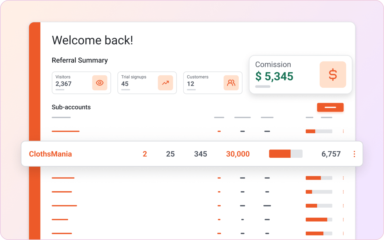Click the ClothsMania progress bar
Viewport: 384px width, 240px height.
pos(285,154)
